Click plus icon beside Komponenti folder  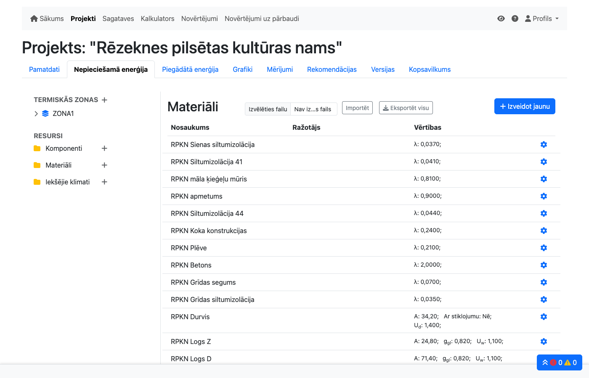104,148
